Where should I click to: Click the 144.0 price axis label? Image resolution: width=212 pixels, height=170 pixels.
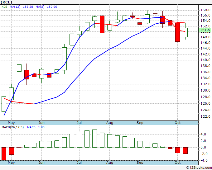(205, 48)
